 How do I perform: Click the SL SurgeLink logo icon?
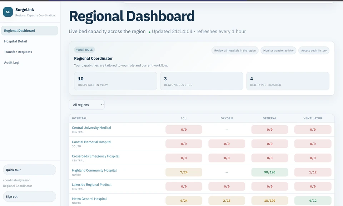(x=8, y=12)
